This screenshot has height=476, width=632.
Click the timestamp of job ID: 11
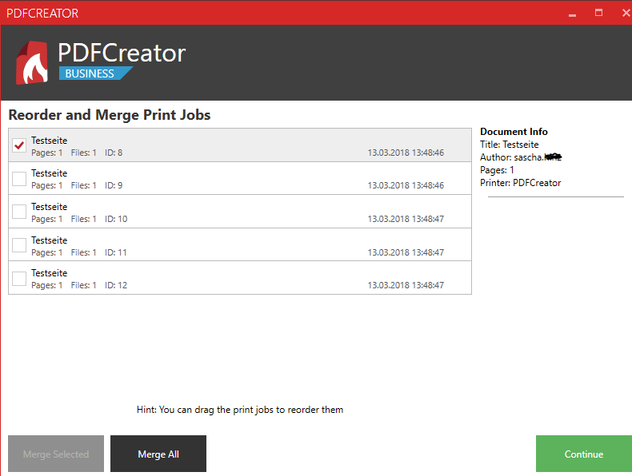coord(406,252)
